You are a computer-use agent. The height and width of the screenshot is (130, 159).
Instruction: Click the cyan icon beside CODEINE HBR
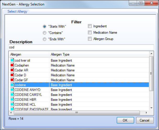(12, 99)
